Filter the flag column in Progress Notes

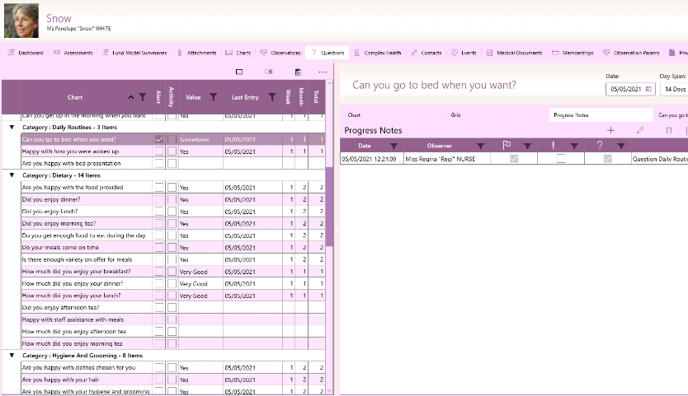528,146
